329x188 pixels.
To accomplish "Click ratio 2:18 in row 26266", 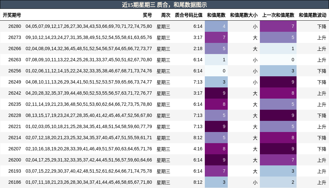I will coord(198,49).
